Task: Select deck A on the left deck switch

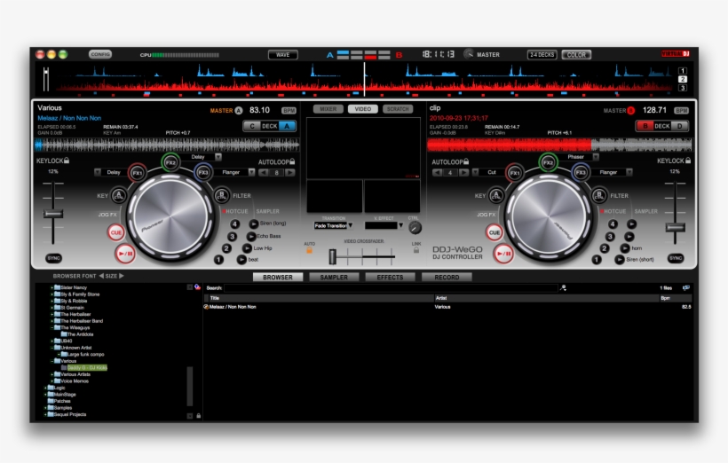Action: (287, 126)
